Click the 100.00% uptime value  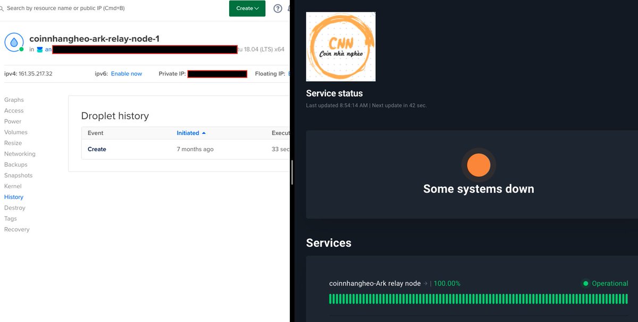447,284
